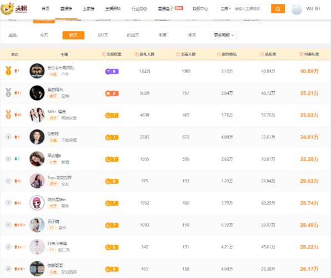This screenshot has width=331, height=278.
Task: Open the 主播 search type dropdown
Action: [x=225, y=9]
